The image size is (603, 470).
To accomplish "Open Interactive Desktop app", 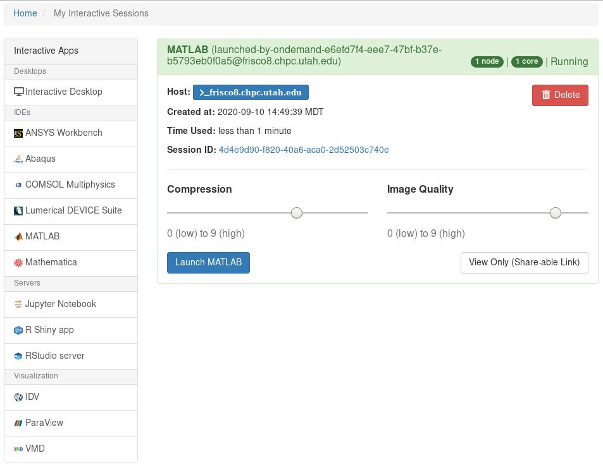I will pos(71,92).
